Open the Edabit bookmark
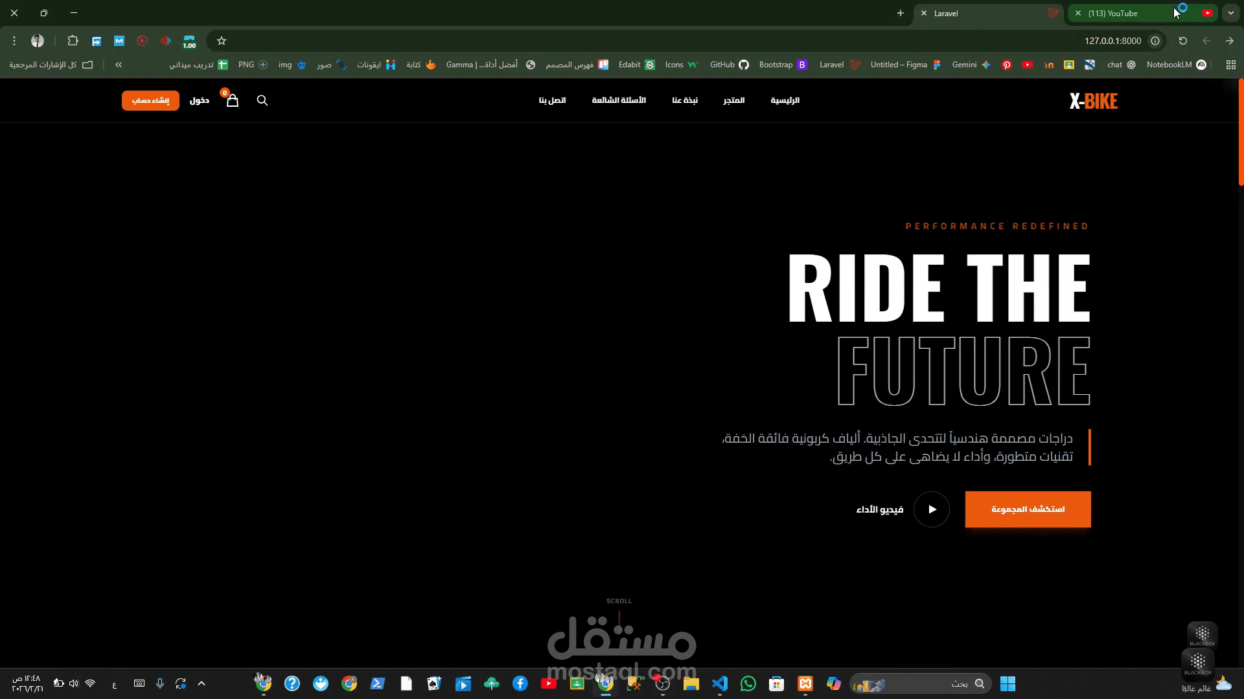1244x699 pixels. [636, 65]
